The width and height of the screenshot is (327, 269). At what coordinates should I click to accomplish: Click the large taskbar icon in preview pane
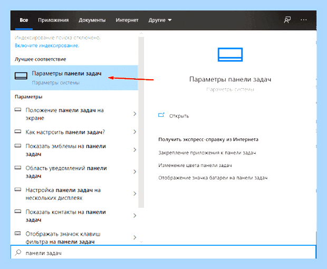pos(230,54)
